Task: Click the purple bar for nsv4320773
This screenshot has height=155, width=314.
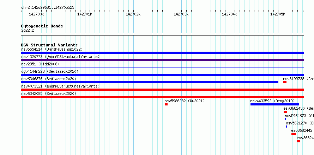Action: (162, 60)
